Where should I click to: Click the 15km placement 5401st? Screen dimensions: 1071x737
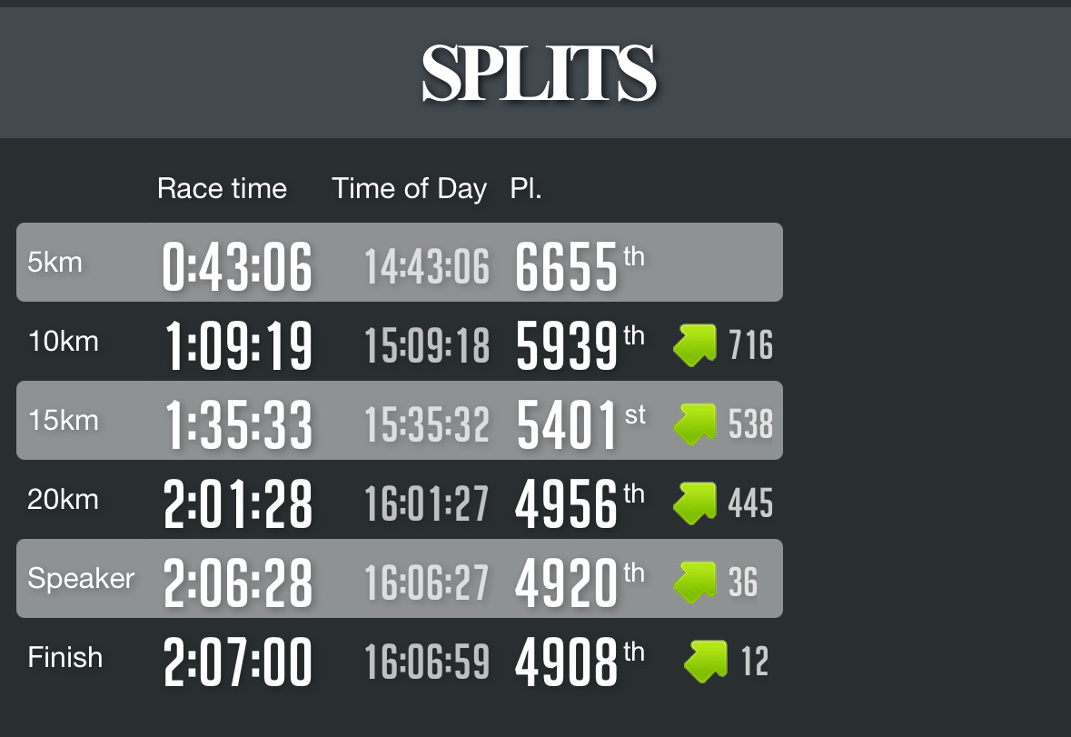pos(581,425)
